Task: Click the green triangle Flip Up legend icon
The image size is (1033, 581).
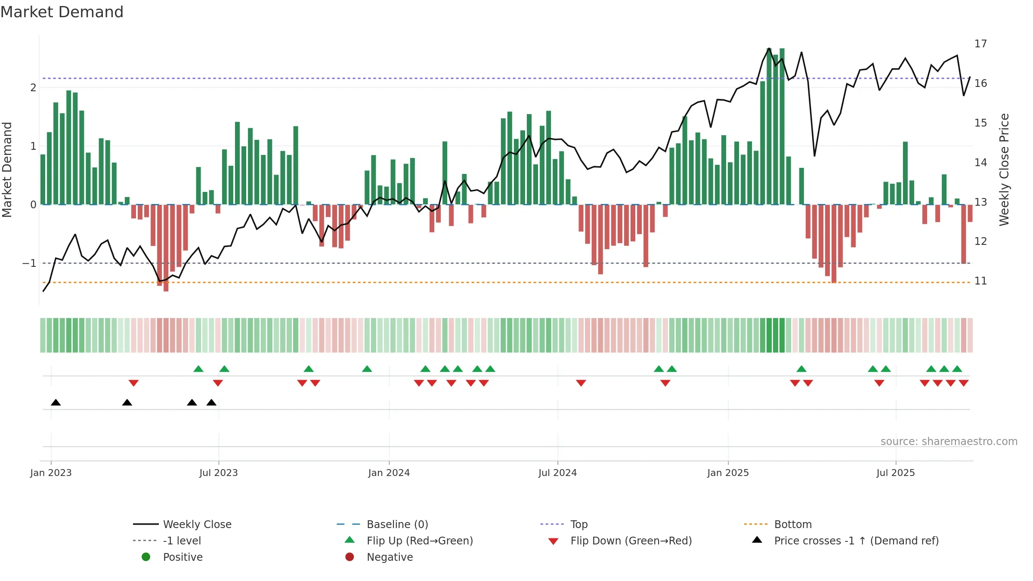Action: pos(349,540)
